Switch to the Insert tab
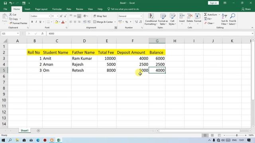The image size is (255, 143). 27,9
